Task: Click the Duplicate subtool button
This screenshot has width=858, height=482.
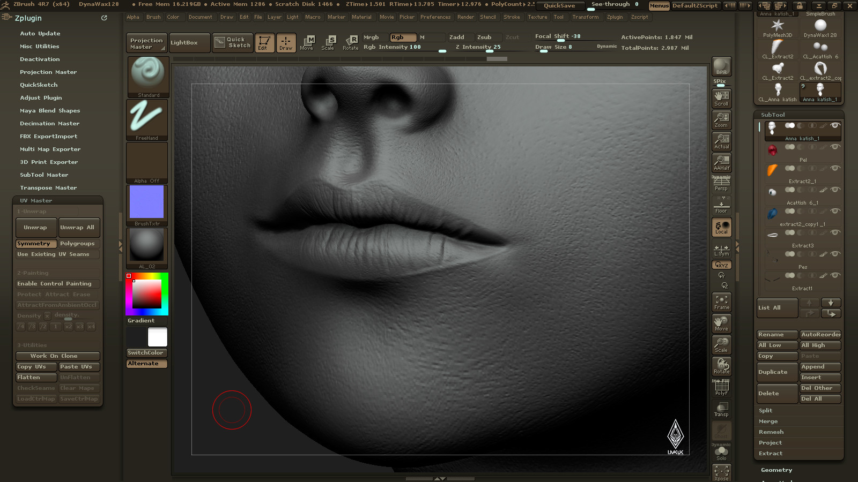Action: pos(778,372)
